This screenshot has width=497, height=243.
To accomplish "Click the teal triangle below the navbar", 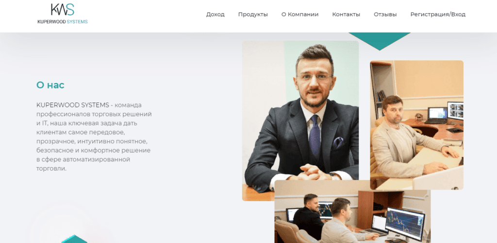I will [380, 41].
